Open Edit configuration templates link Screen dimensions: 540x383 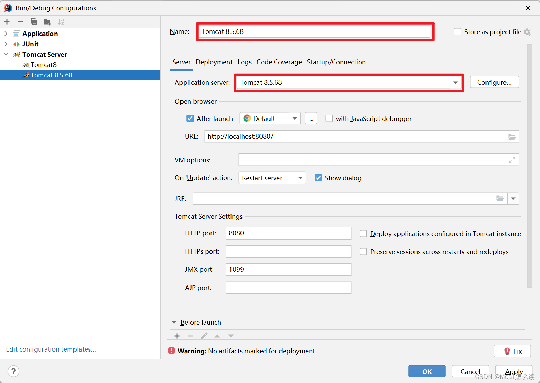(51, 349)
